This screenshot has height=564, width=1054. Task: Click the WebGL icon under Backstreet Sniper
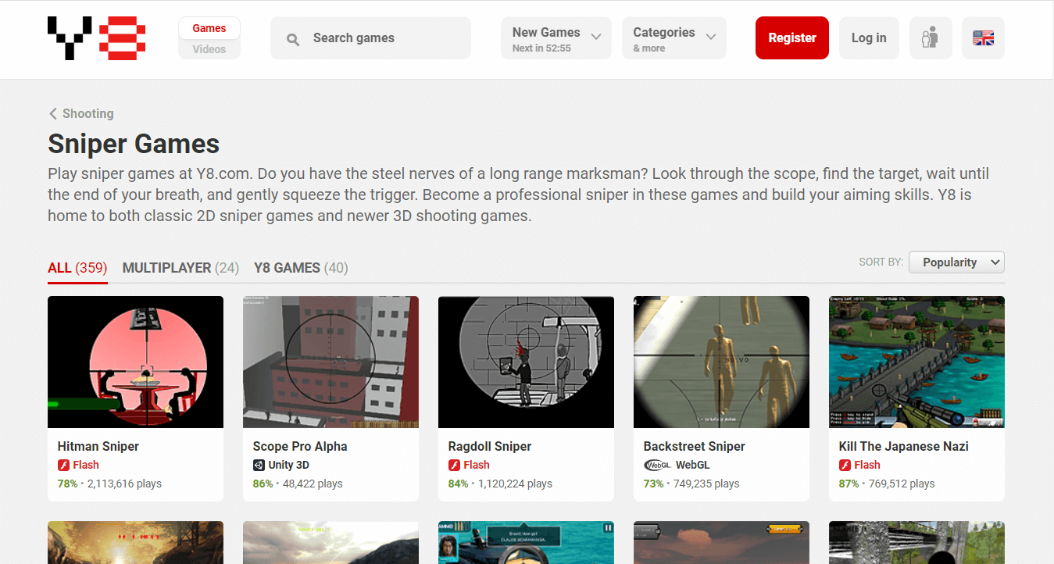click(657, 465)
